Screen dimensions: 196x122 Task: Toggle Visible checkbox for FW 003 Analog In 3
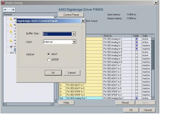[x=137, y=46]
